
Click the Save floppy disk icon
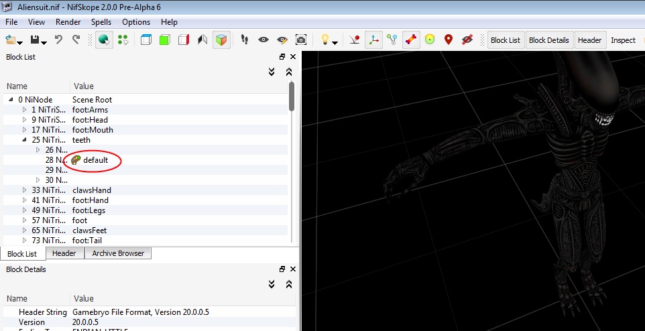[x=35, y=40]
